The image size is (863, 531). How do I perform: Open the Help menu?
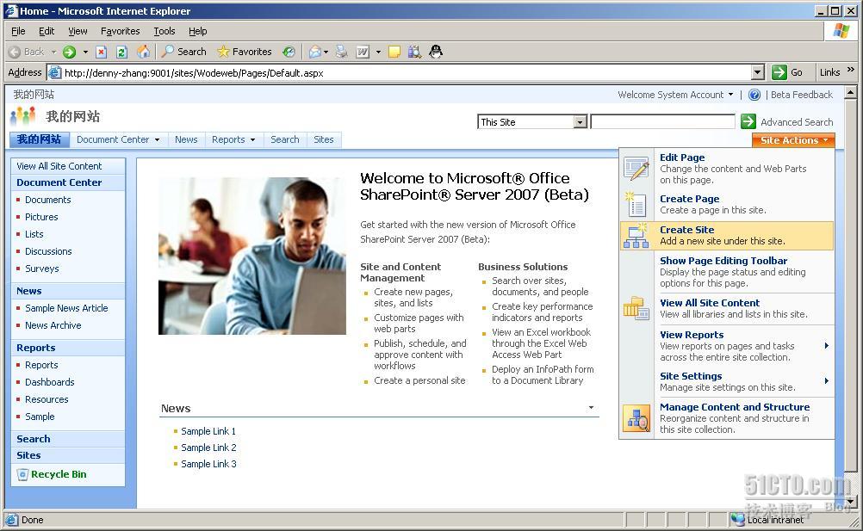[197, 31]
